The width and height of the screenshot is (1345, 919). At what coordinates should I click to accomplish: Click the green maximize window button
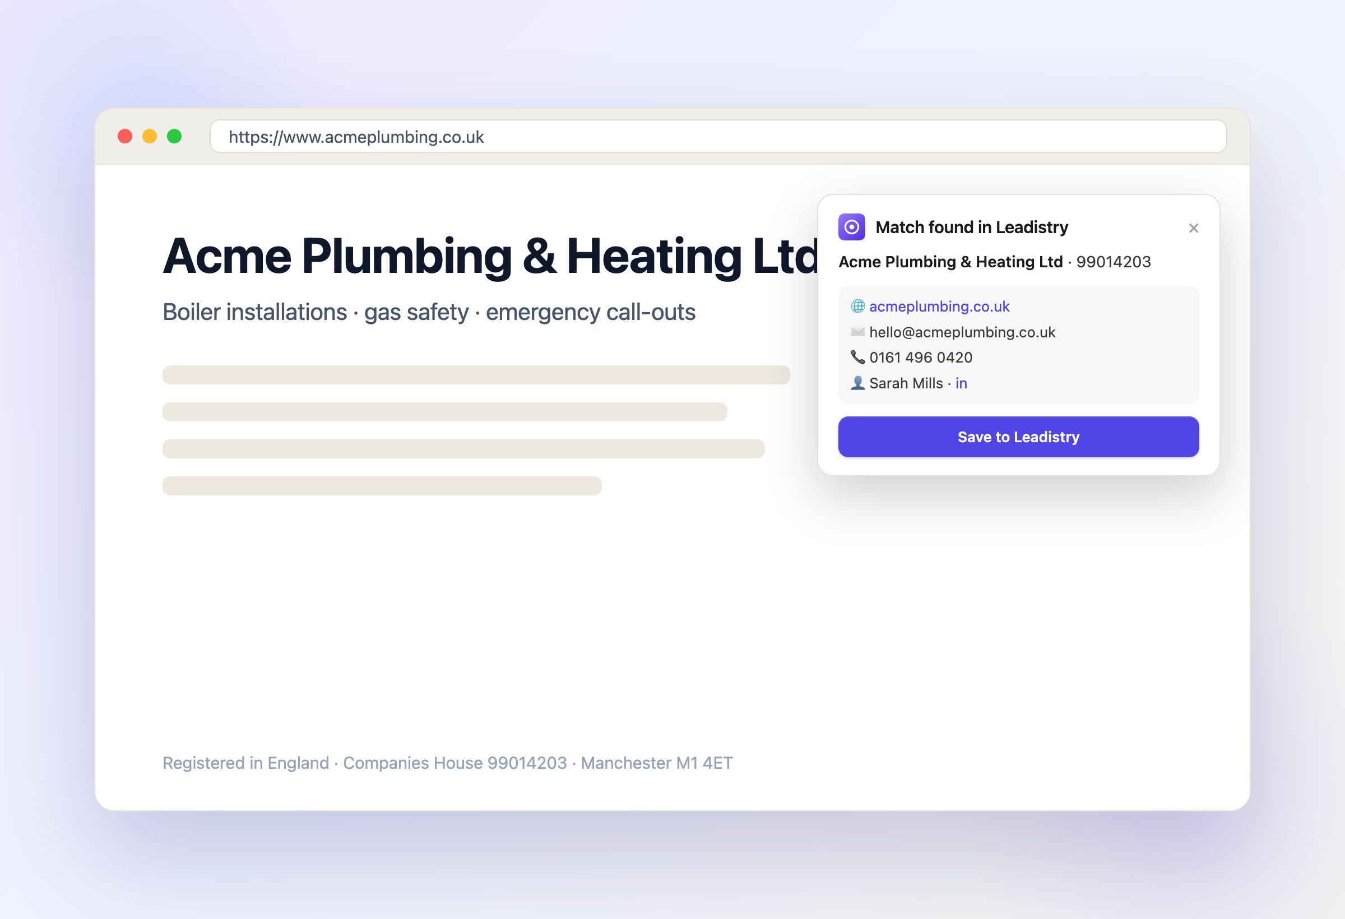pyautogui.click(x=174, y=136)
